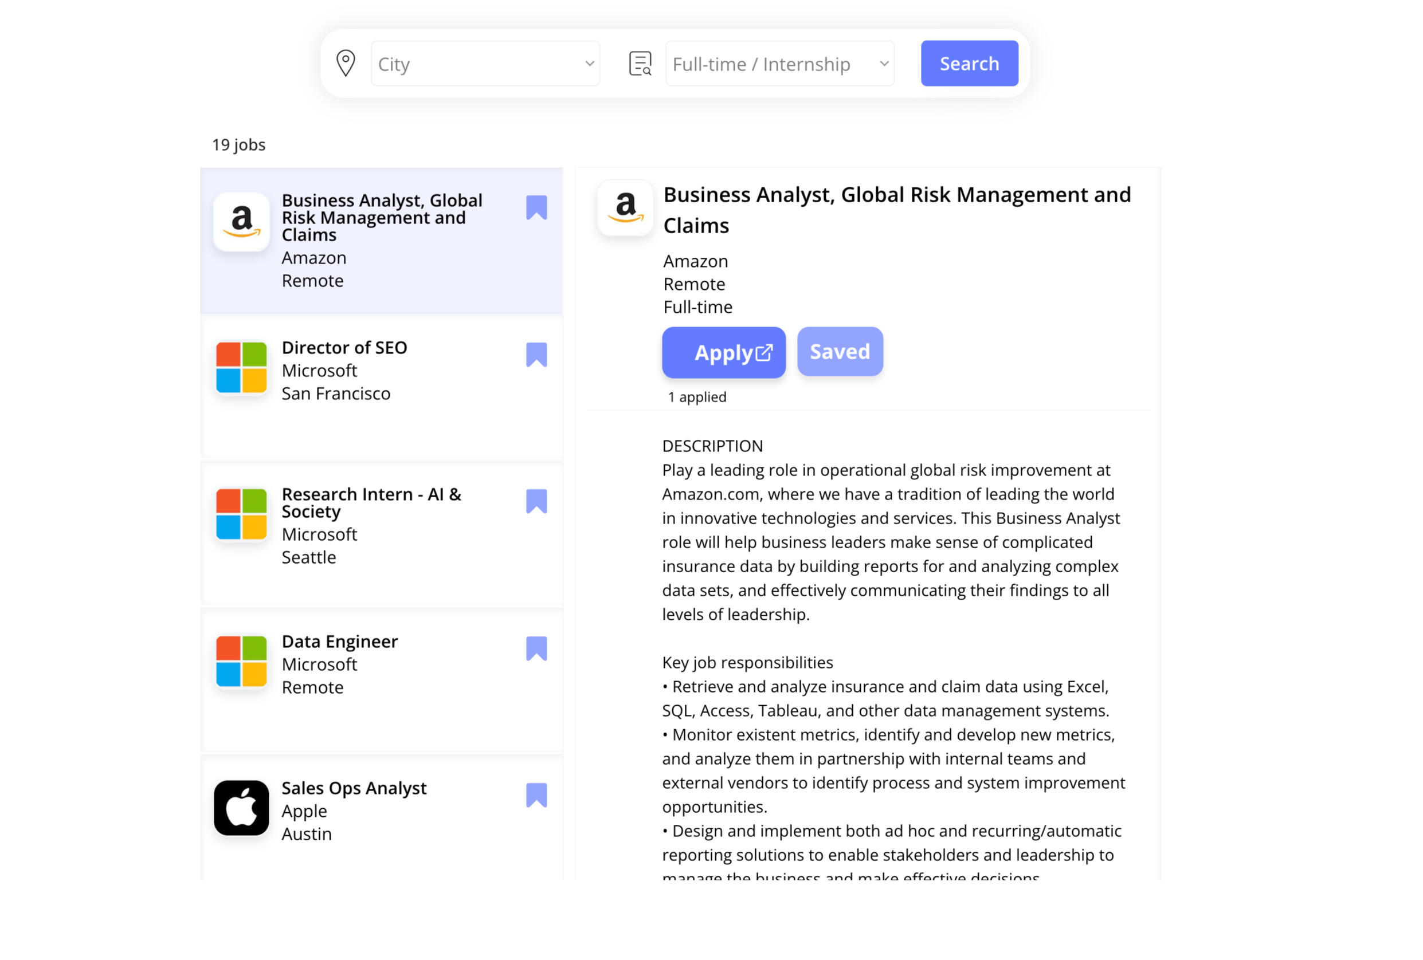The height and width of the screenshot is (960, 1423).
Task: Click the Search button
Action: pos(969,64)
